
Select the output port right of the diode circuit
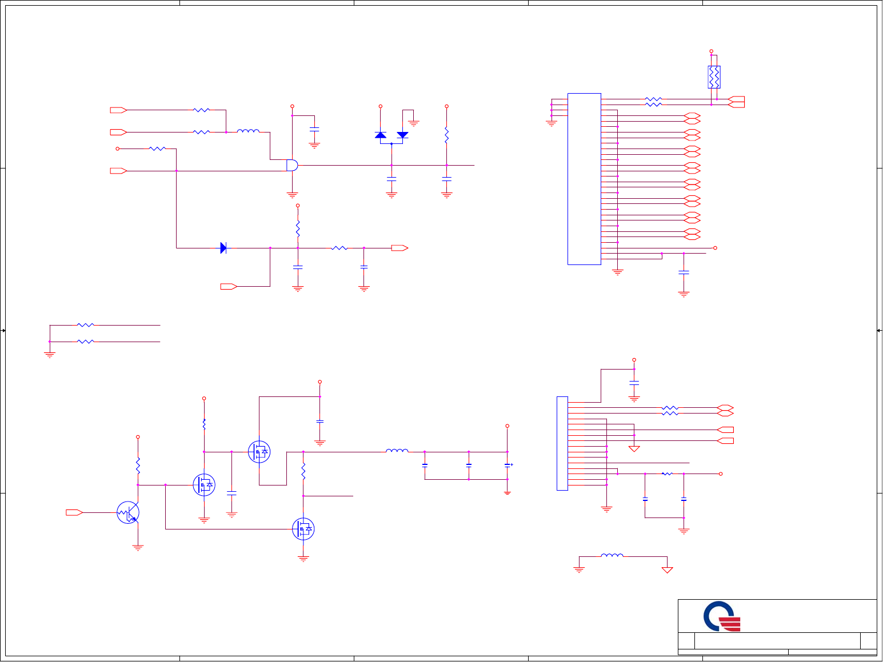point(399,248)
